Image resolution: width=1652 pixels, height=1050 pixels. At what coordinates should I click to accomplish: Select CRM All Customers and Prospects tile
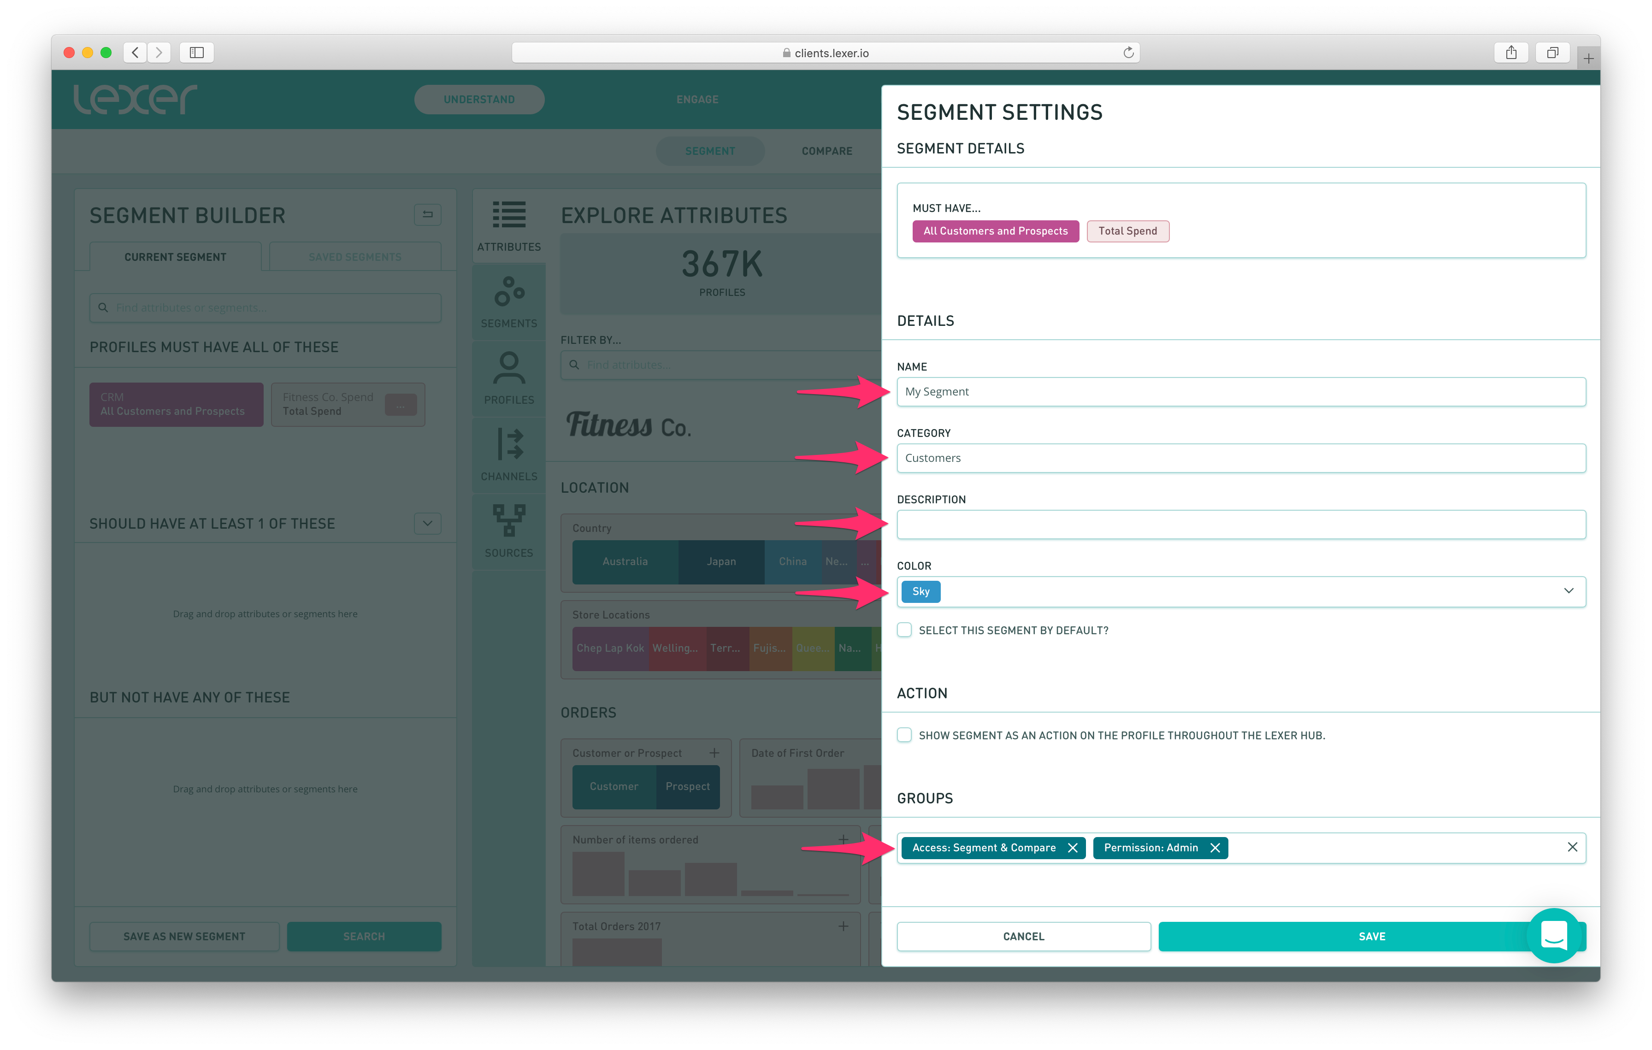click(177, 405)
